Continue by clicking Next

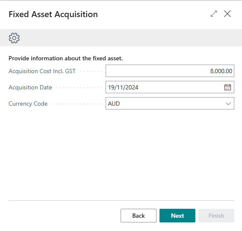pos(177,216)
